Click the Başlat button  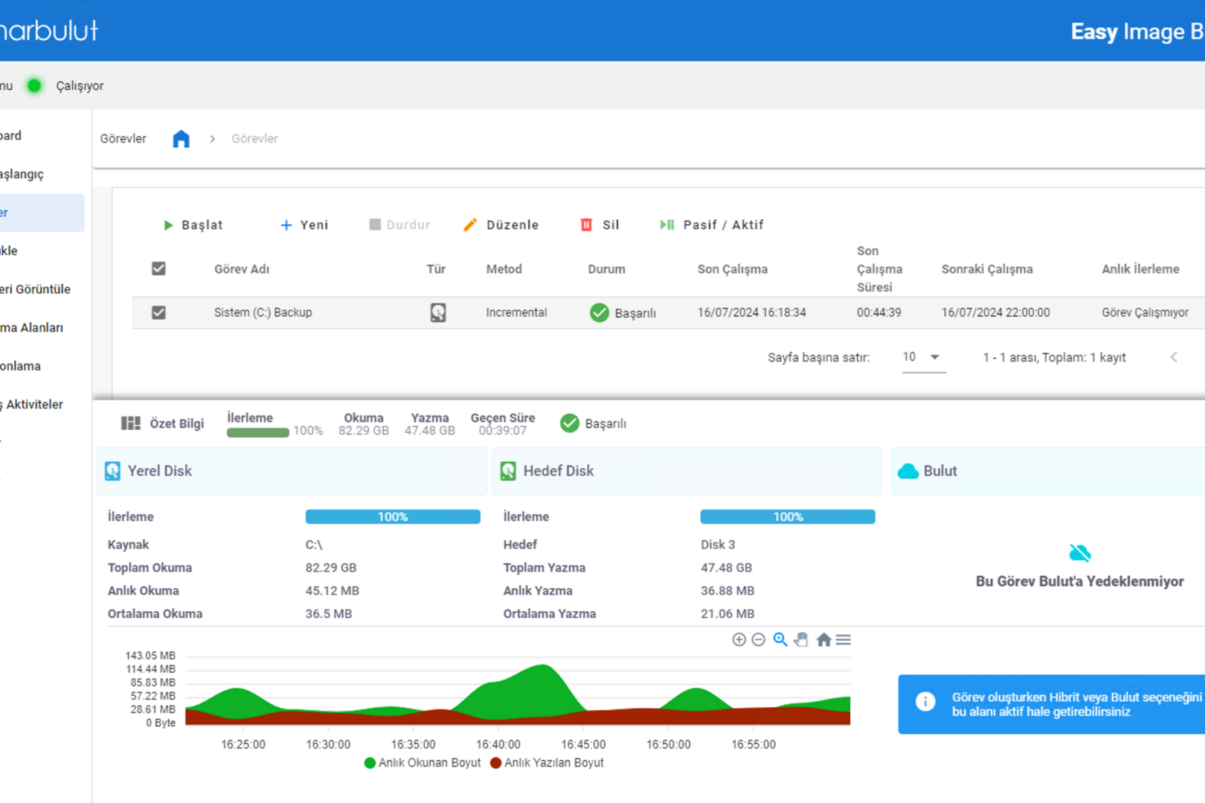click(x=193, y=225)
